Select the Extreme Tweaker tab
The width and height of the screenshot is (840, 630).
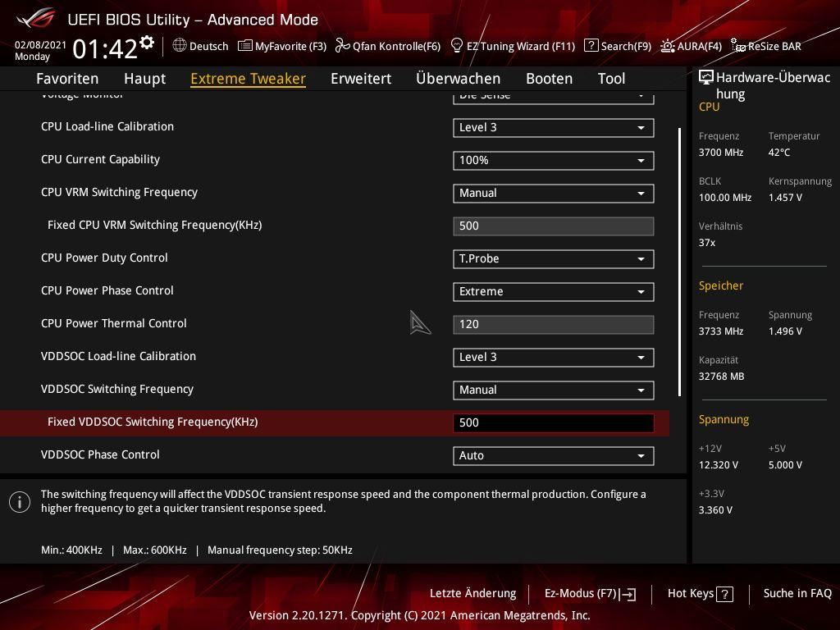click(x=248, y=79)
